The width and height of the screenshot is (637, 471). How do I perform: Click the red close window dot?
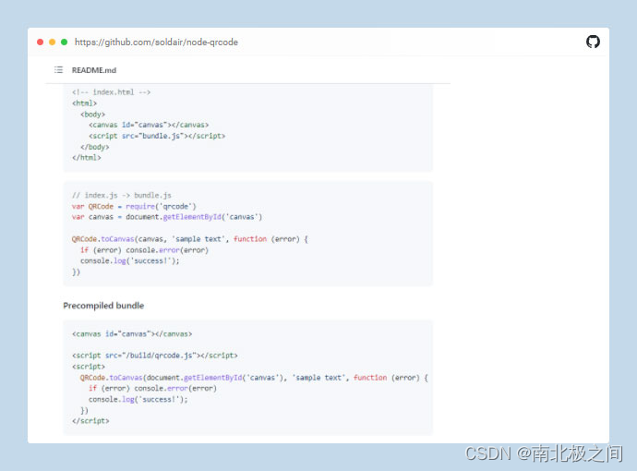coord(41,42)
